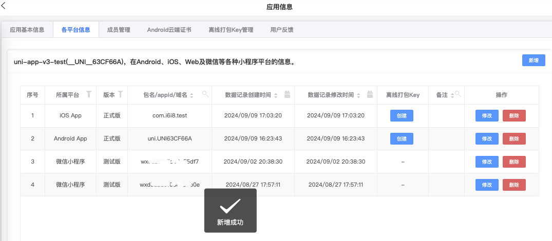Click 创建 for Android App row
Image resolution: width=552 pixels, height=241 pixels.
tap(402, 138)
